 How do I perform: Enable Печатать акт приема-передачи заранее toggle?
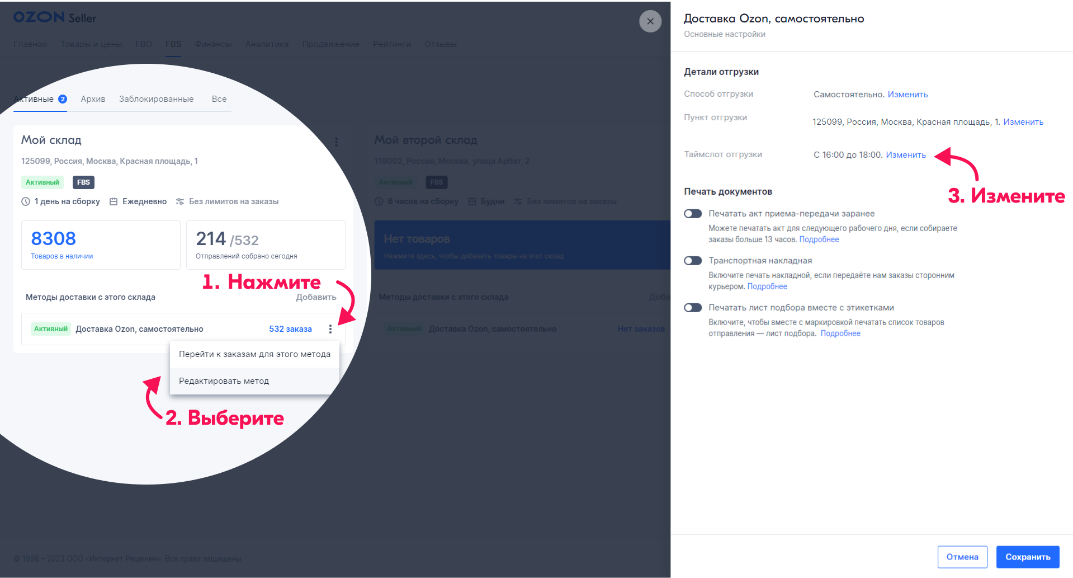coord(693,214)
